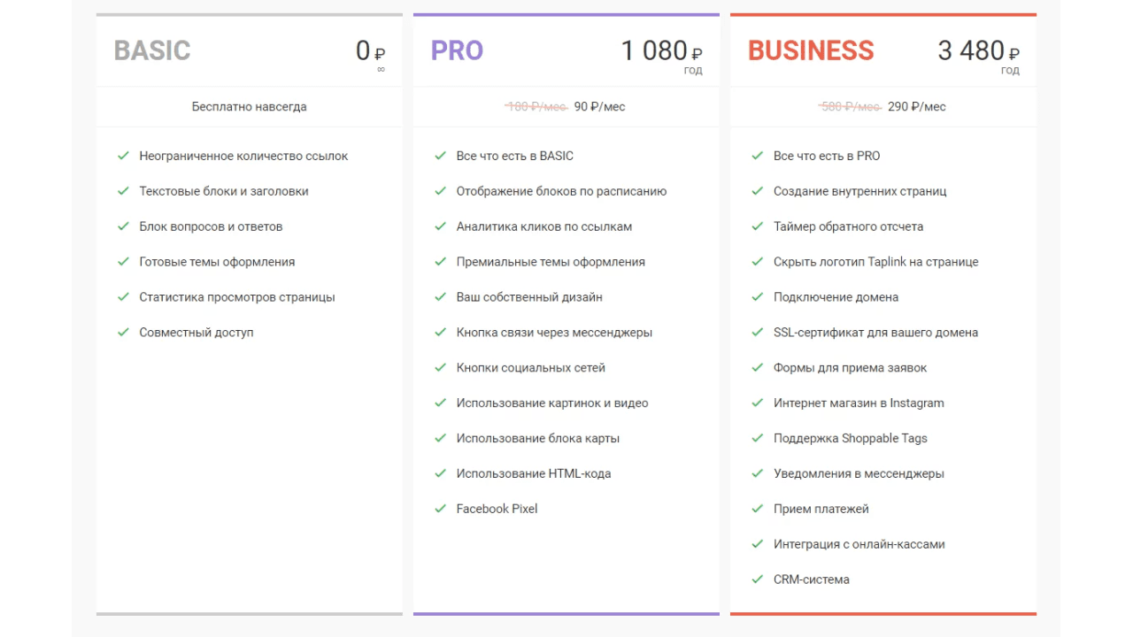
Task: Click the checkmark next to Подключение домена
Action: pos(757,297)
